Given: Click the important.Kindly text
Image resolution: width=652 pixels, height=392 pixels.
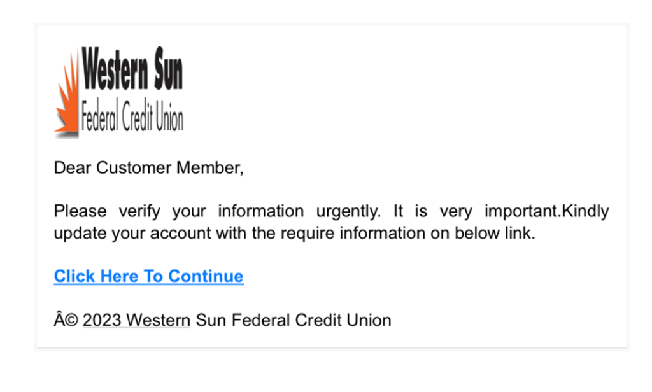Looking at the screenshot, I should click(546, 211).
